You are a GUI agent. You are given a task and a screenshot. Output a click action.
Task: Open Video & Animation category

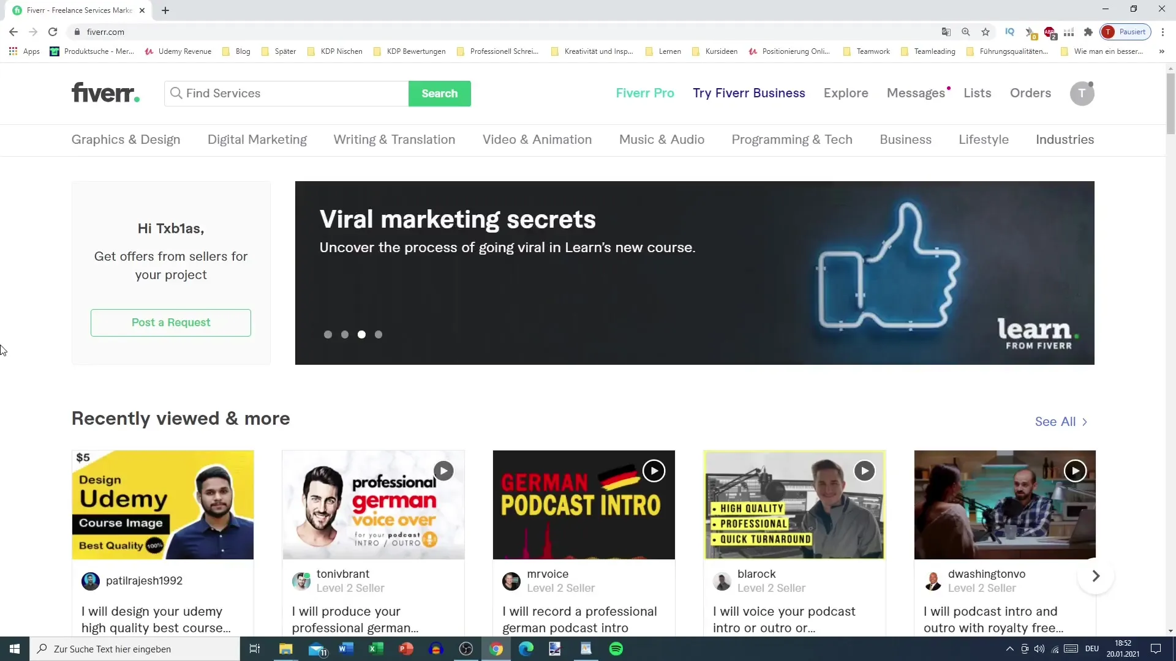[x=537, y=140]
